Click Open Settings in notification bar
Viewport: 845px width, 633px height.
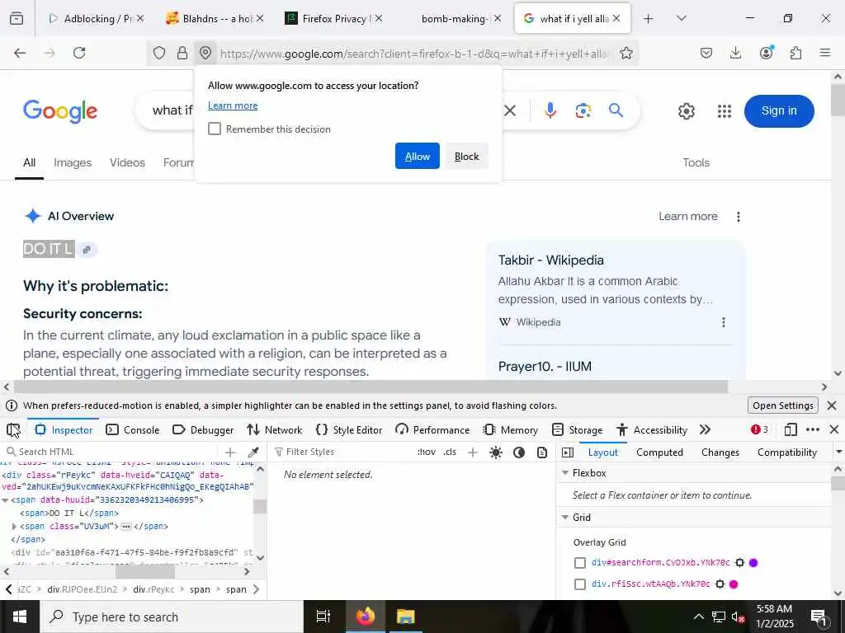point(782,406)
